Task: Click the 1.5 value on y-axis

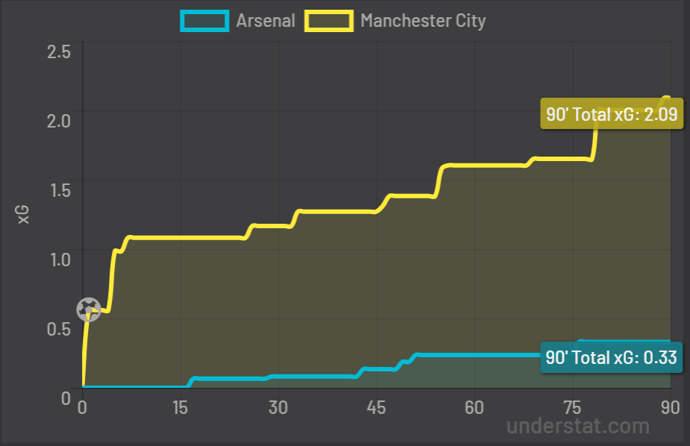Action: click(59, 190)
